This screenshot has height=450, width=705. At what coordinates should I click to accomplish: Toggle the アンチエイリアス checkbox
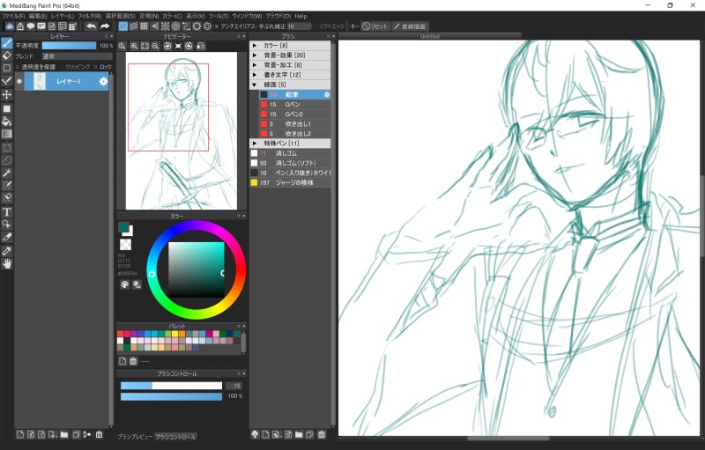pyautogui.click(x=217, y=26)
